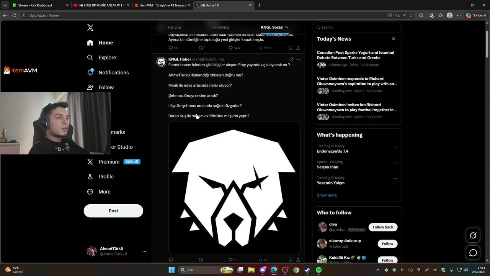Open account menu dots next to AhmetTürkü
The width and height of the screenshot is (490, 276).
(x=144, y=251)
